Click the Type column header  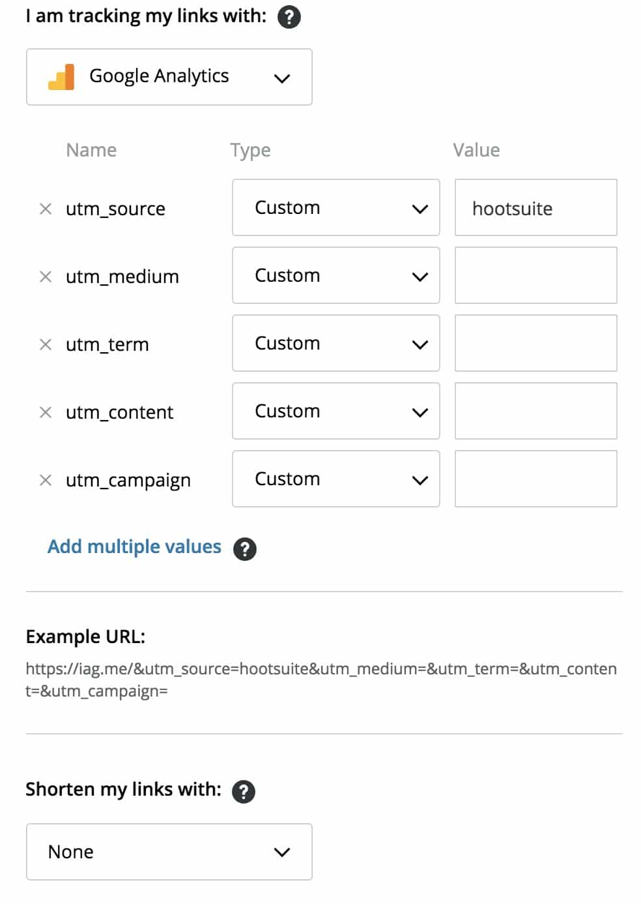(251, 151)
